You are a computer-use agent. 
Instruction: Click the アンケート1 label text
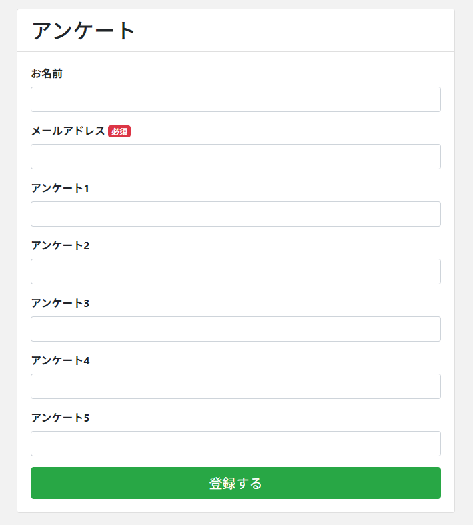click(x=60, y=189)
